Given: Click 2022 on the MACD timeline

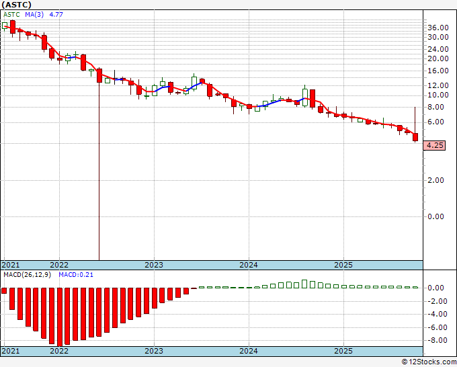Looking at the screenshot, I should [x=59, y=351].
